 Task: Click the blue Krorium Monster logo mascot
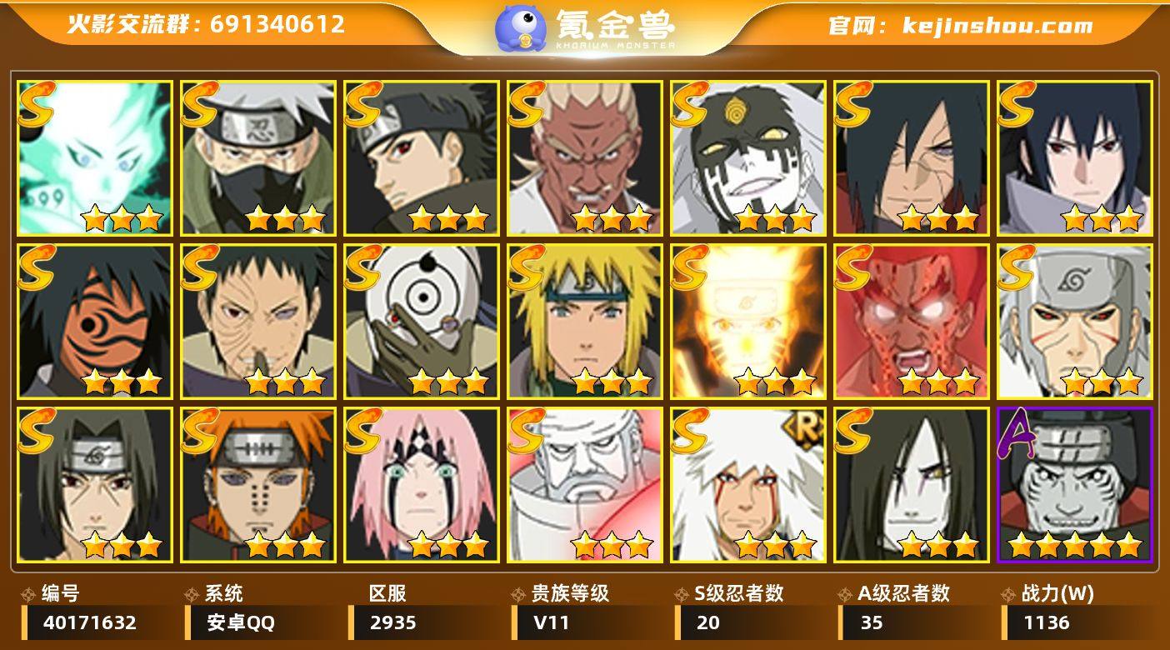(x=521, y=29)
